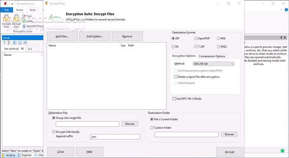
Task: Select Custom folder option
Action: [x=152, y=127]
